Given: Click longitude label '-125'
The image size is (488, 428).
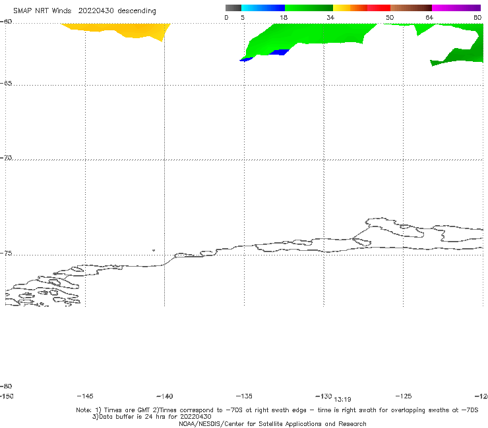Looking at the screenshot, I should pyautogui.click(x=404, y=396).
